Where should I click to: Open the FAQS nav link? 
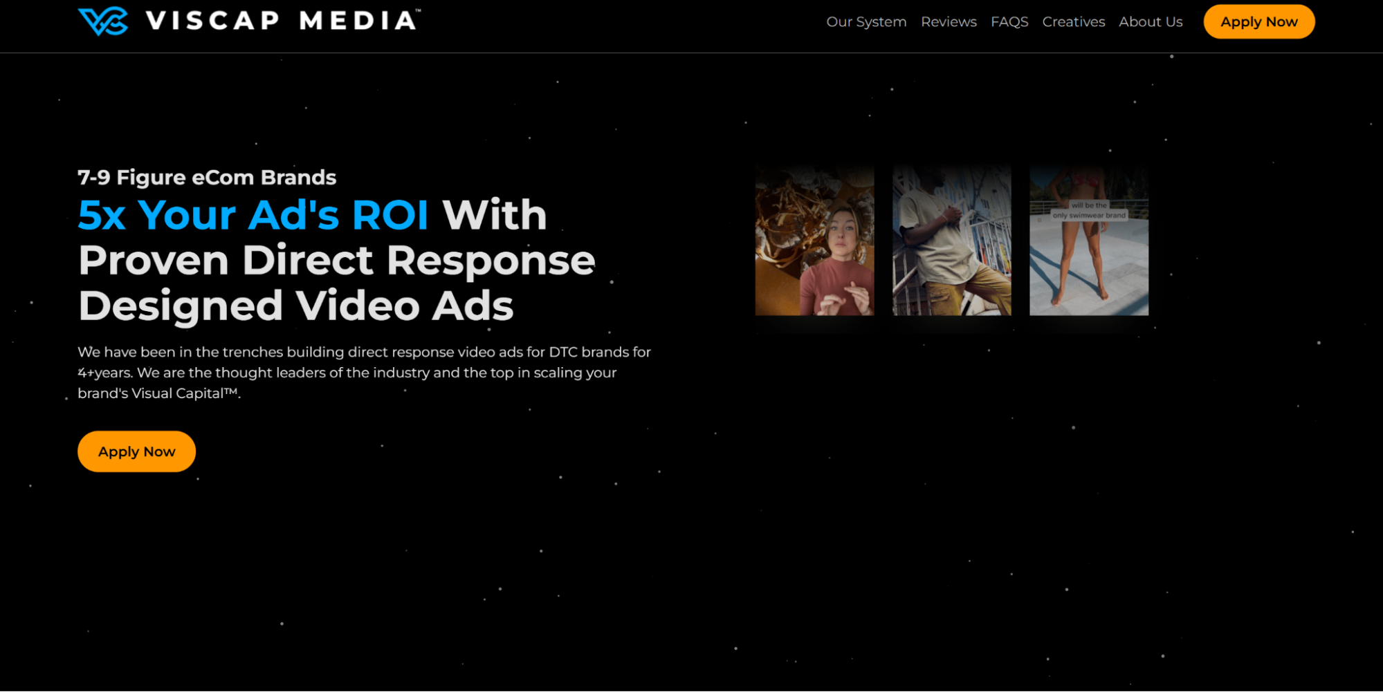pyautogui.click(x=1009, y=22)
